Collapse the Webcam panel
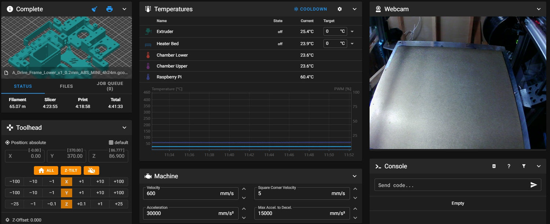550x224 pixels. (539, 9)
